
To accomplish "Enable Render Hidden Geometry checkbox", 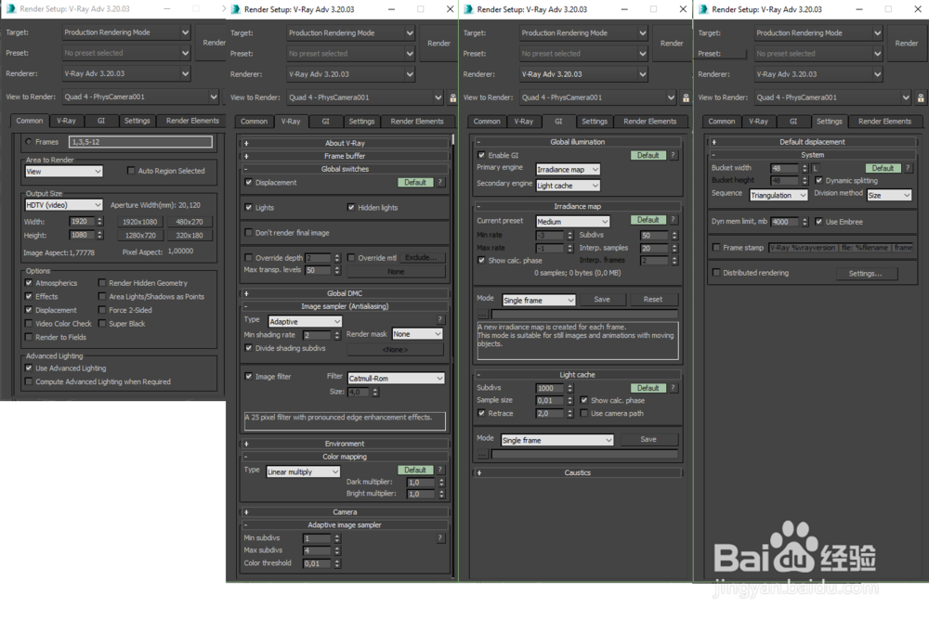I will click(x=102, y=283).
